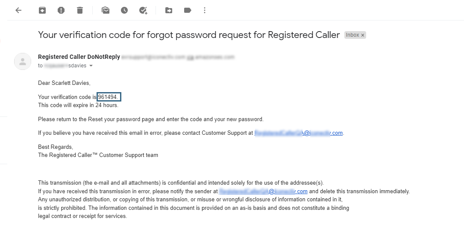Archive this verification email
Screen dimensions: 464x235
[x=42, y=10]
